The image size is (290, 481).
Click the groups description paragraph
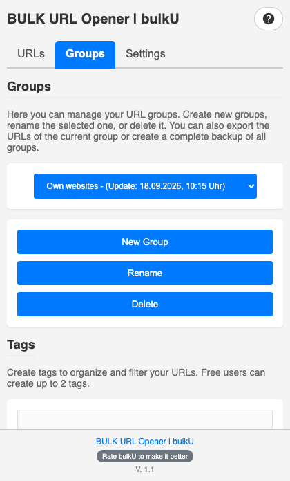(138, 131)
